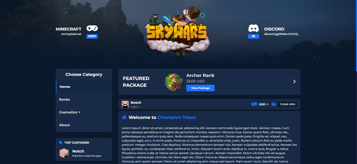
Task: Expand the Cosmetics category menu
Action: [x=70, y=112]
